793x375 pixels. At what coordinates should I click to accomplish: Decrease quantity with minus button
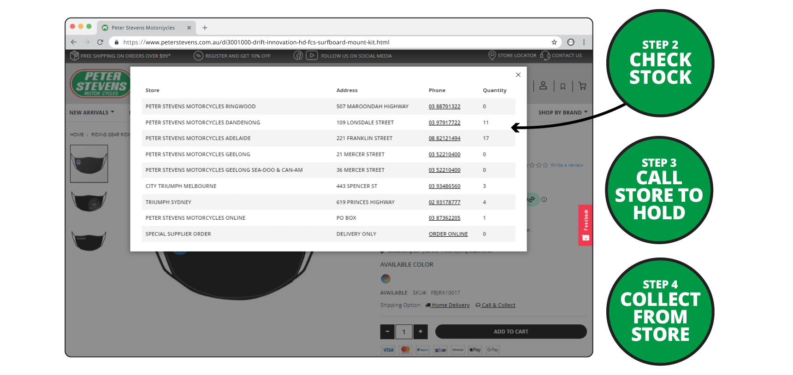[387, 332]
